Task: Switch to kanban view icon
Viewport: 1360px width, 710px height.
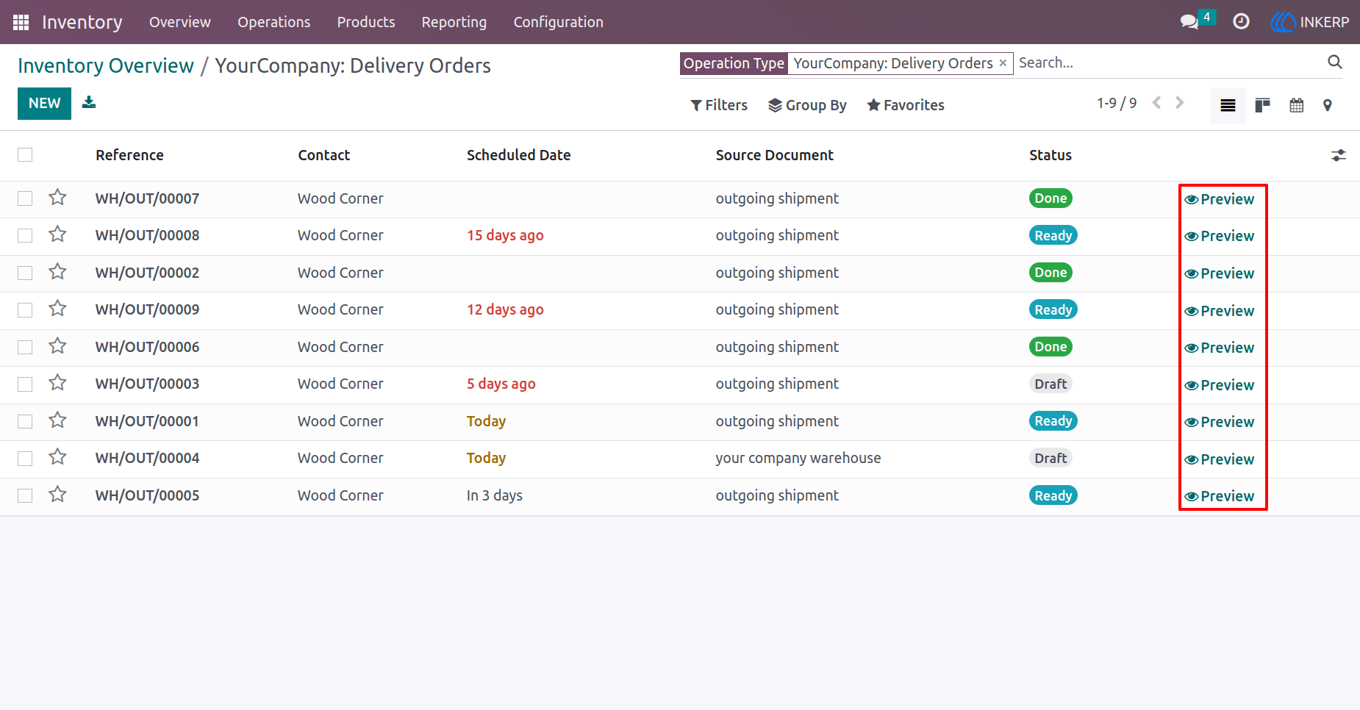Action: (1262, 105)
